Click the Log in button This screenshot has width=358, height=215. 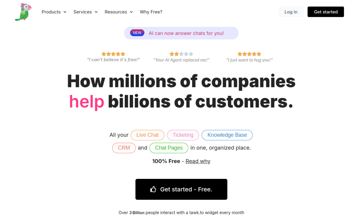click(291, 12)
